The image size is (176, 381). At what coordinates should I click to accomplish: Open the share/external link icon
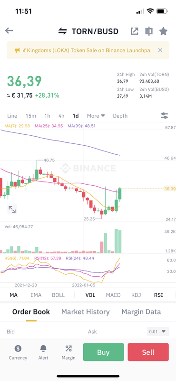pos(134,31)
